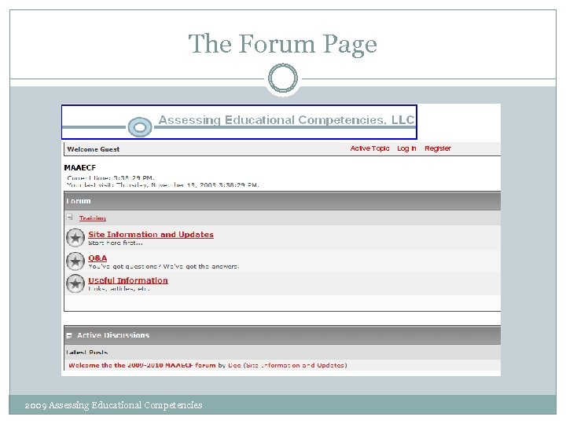
Task: Click the Links, articles, etc. description
Action: 119,289
